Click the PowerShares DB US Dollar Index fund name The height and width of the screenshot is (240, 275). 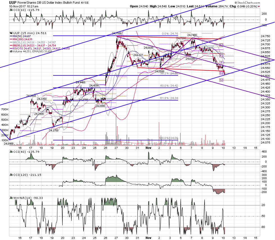point(49,3)
